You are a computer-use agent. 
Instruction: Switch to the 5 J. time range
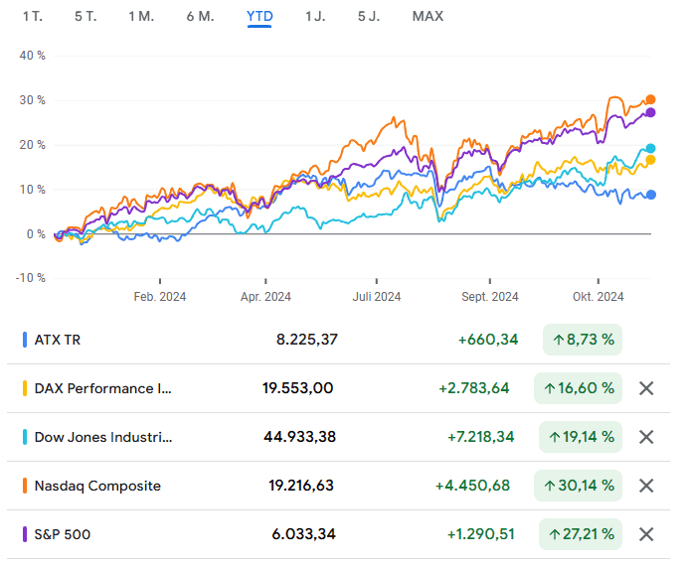[369, 17]
